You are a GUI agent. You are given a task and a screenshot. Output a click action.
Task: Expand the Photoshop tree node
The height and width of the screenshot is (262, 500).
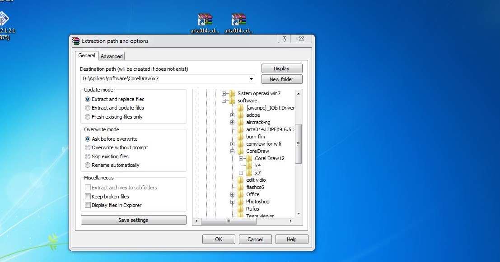point(232,202)
